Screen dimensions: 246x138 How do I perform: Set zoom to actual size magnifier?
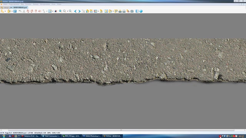(x=70, y=11)
